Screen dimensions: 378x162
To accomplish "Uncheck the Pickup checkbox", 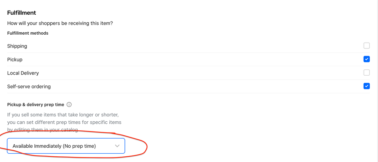I will 366,59.
